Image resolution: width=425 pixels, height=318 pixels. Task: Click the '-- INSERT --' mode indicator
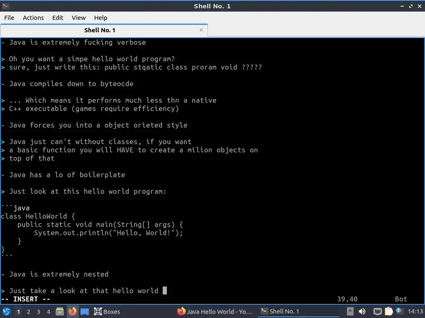click(x=26, y=299)
